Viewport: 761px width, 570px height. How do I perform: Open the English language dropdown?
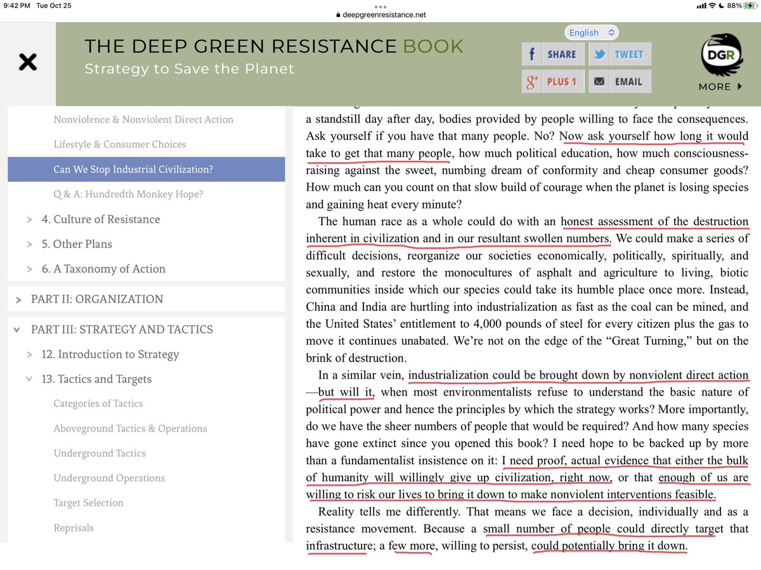590,32
